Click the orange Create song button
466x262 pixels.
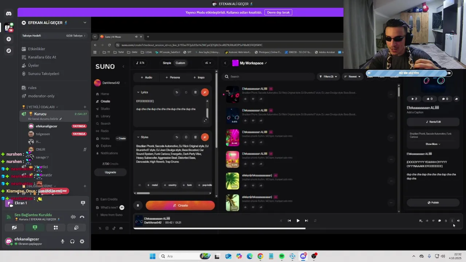tap(180, 205)
